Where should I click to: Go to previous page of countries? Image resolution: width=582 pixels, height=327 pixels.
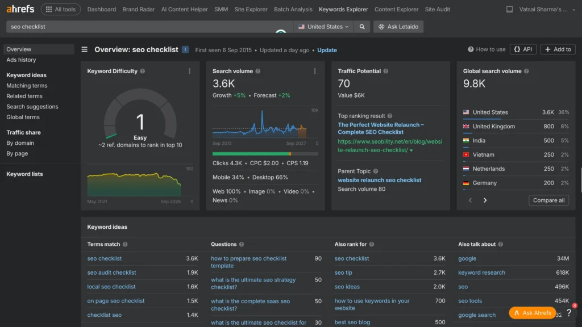coord(470,200)
